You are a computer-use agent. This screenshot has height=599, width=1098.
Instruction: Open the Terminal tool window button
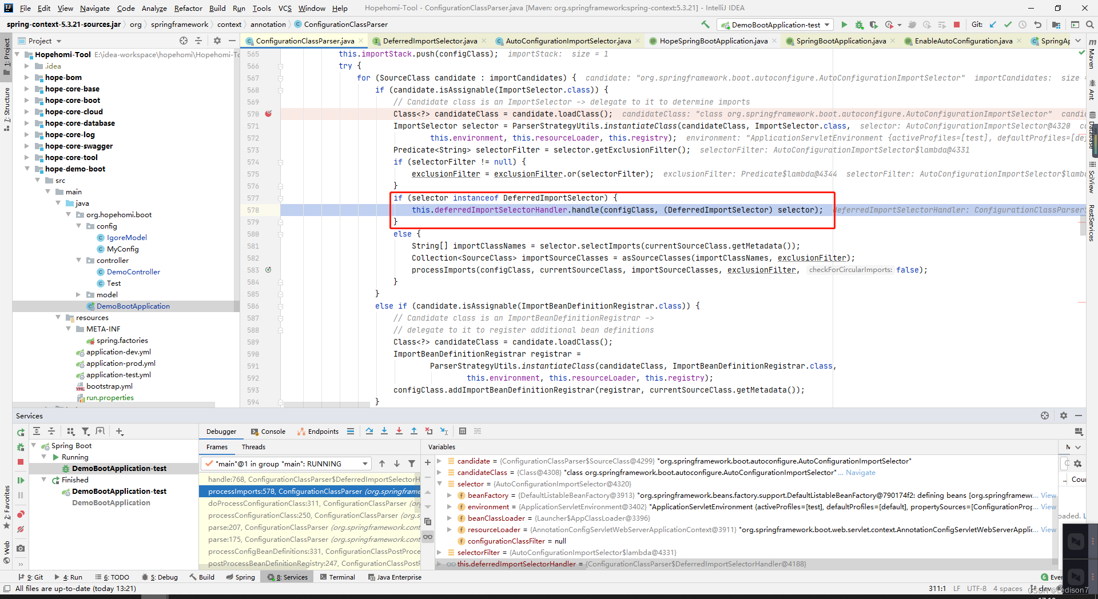click(337, 577)
